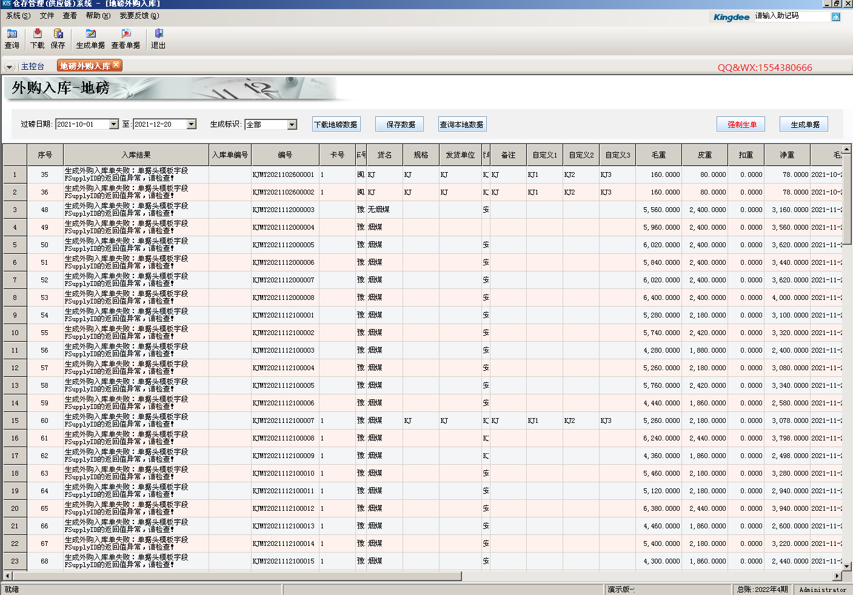Click sequence number cell 58

(45, 385)
